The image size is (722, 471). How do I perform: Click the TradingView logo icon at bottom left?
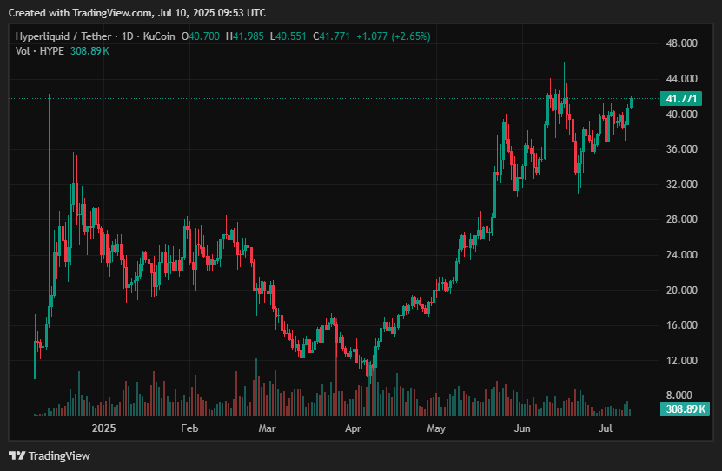pos(17,455)
